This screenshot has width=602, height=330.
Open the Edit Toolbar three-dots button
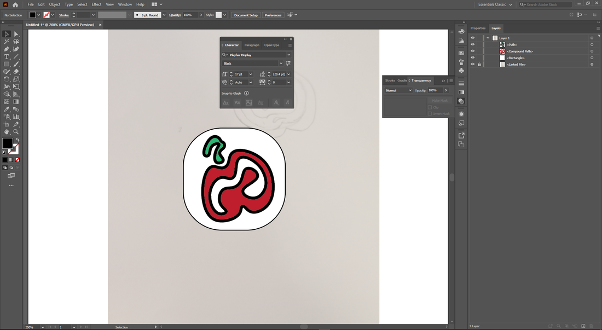click(11, 186)
